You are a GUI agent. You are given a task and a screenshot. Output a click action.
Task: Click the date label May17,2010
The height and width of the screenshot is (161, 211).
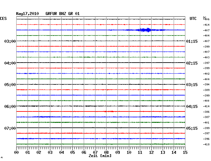point(27,14)
